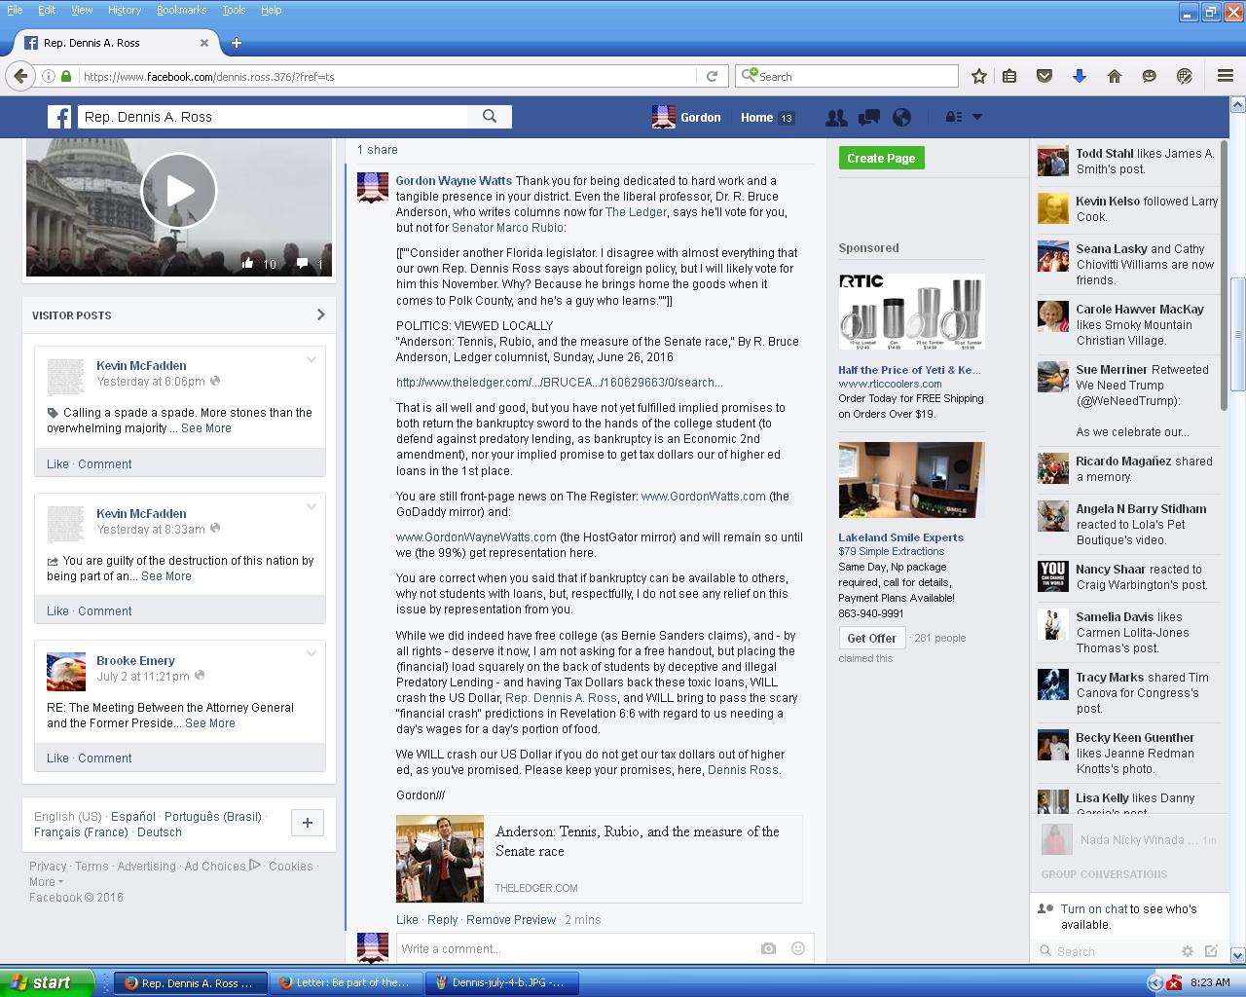The width and height of the screenshot is (1246, 997).
Task: Open the bookmarks list icon
Action: [x=1009, y=76]
